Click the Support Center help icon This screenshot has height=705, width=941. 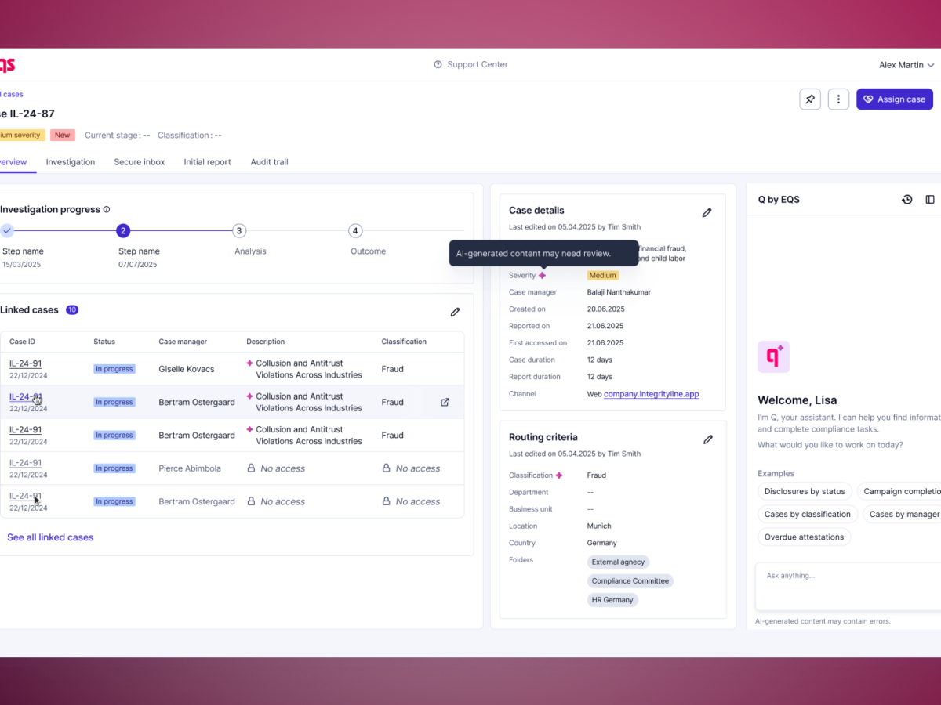438,65
